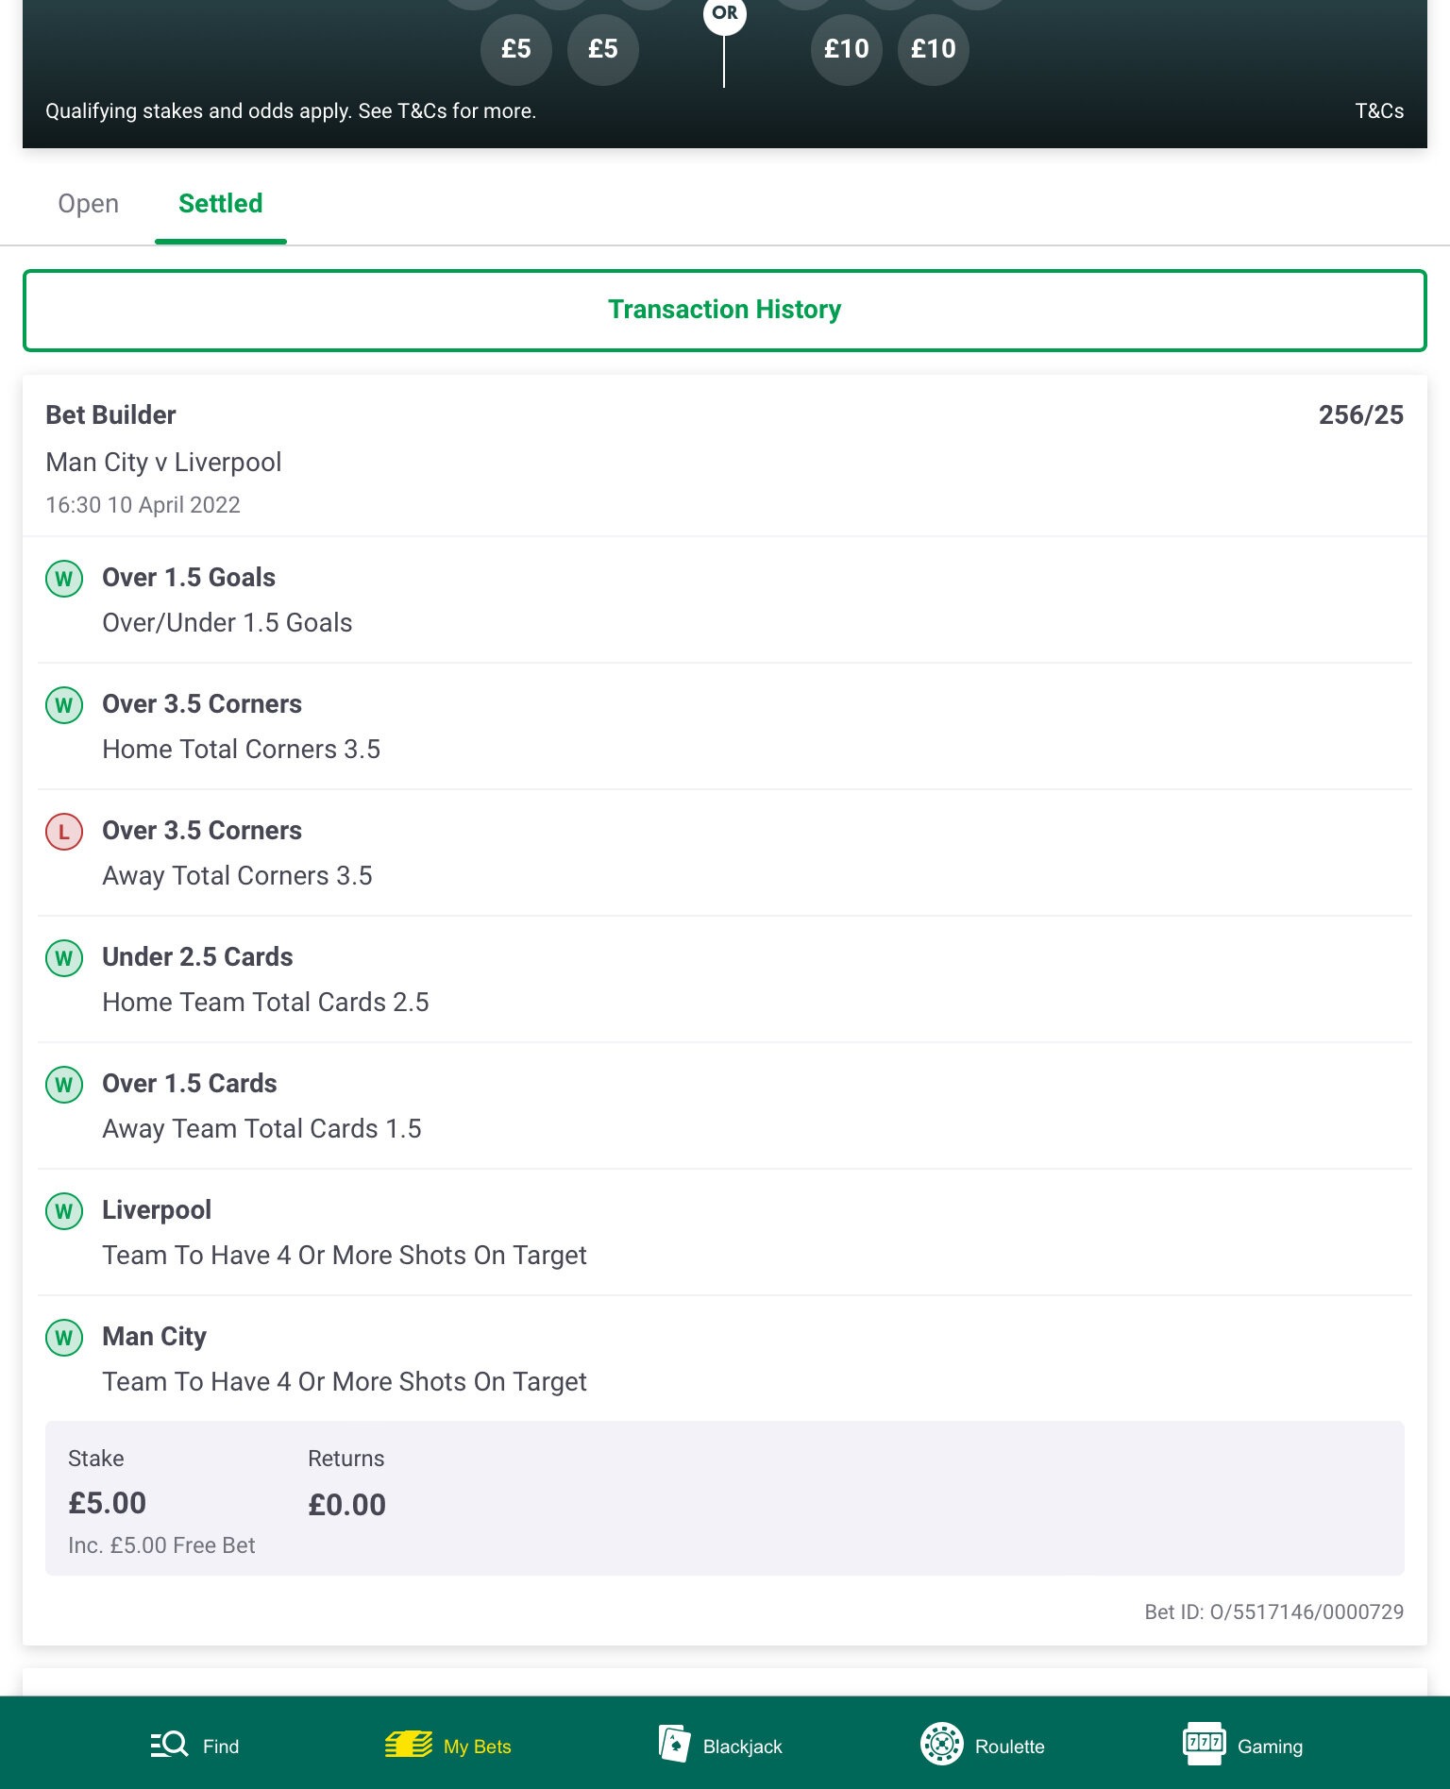Open Transaction History

click(x=725, y=311)
